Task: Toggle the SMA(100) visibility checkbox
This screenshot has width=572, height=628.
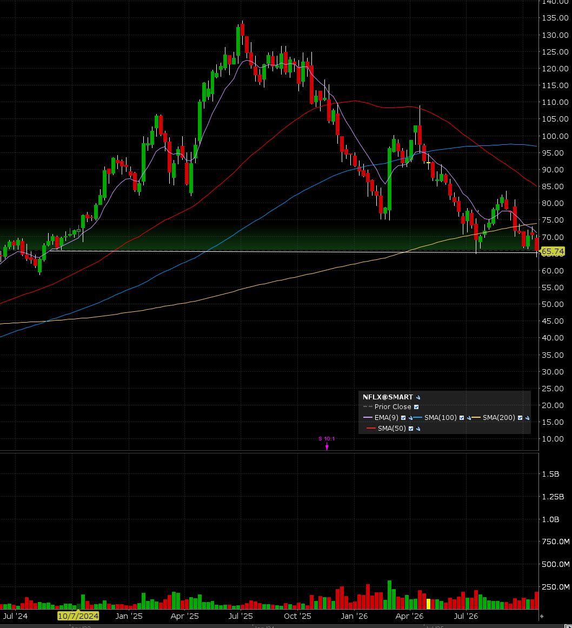Action: [x=462, y=418]
